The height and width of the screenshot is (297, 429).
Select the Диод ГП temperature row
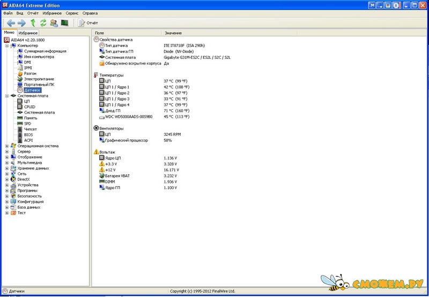click(x=144, y=111)
